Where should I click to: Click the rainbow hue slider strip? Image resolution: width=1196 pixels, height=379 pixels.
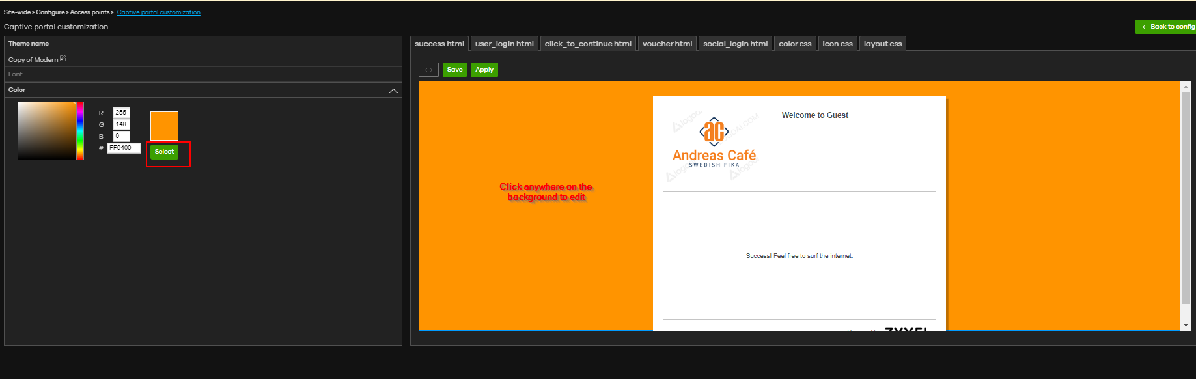tap(80, 130)
